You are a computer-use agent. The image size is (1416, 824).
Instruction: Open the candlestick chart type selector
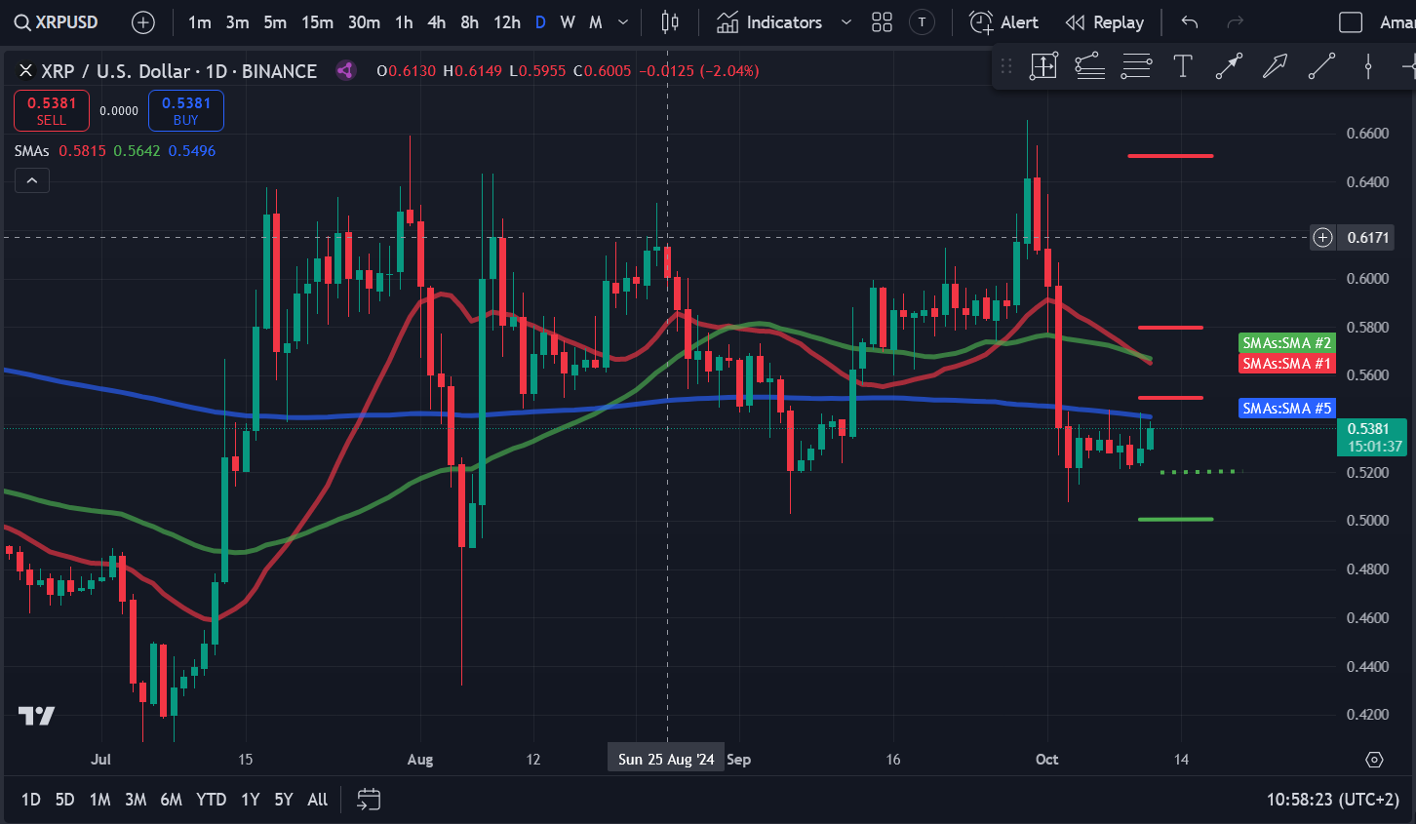(670, 21)
